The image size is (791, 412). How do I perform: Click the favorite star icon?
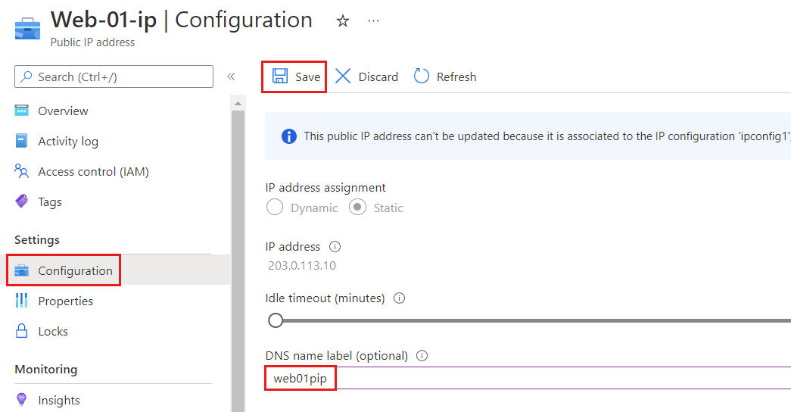(x=343, y=21)
